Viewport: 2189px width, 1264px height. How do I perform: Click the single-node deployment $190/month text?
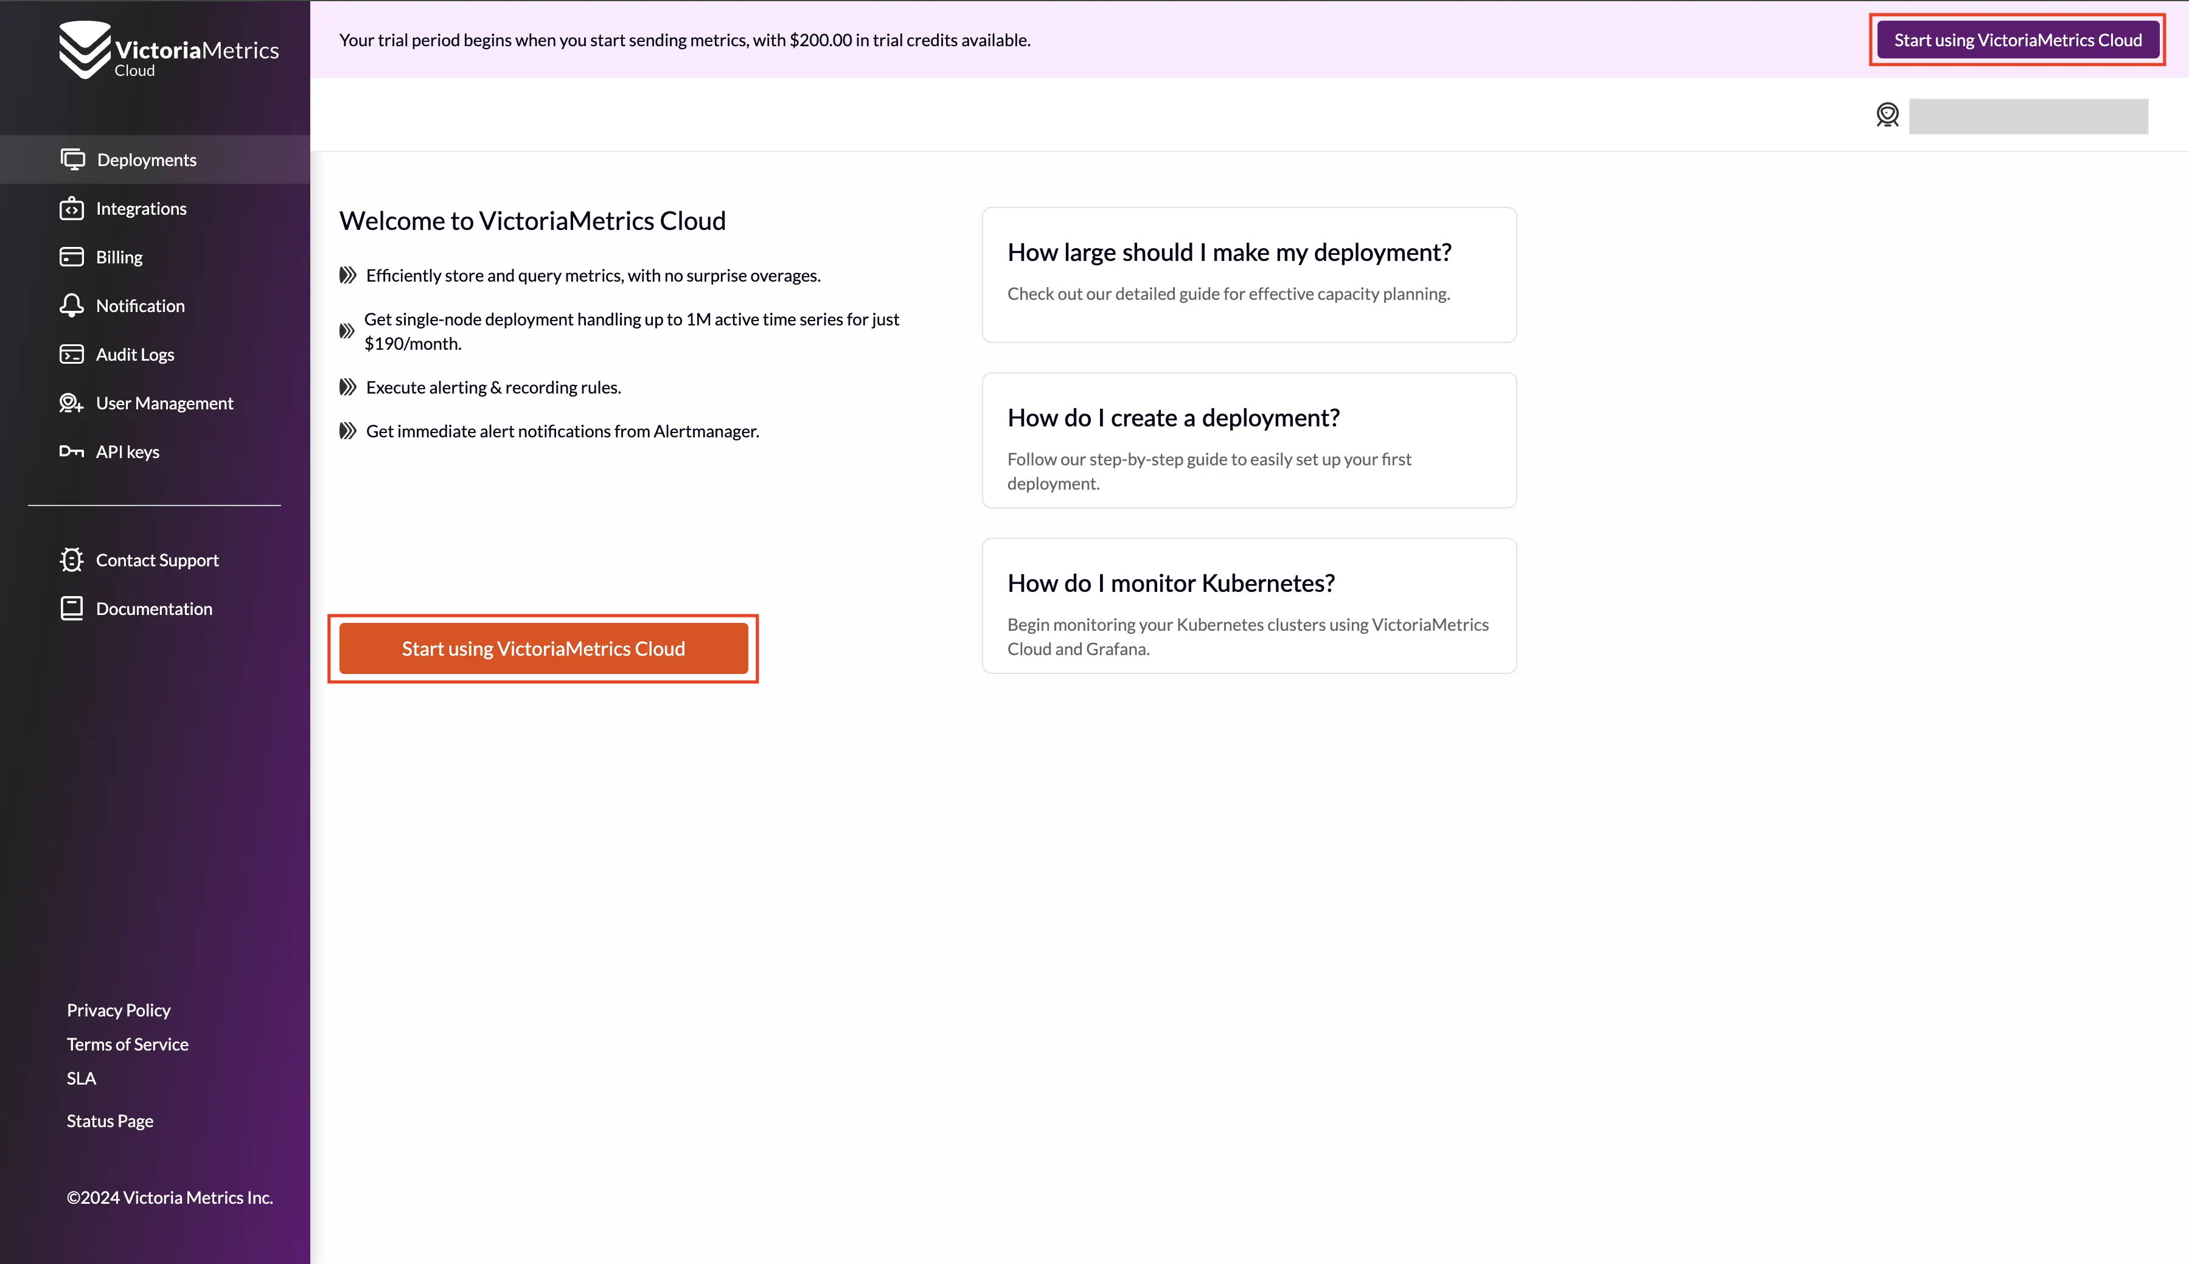coord(632,331)
